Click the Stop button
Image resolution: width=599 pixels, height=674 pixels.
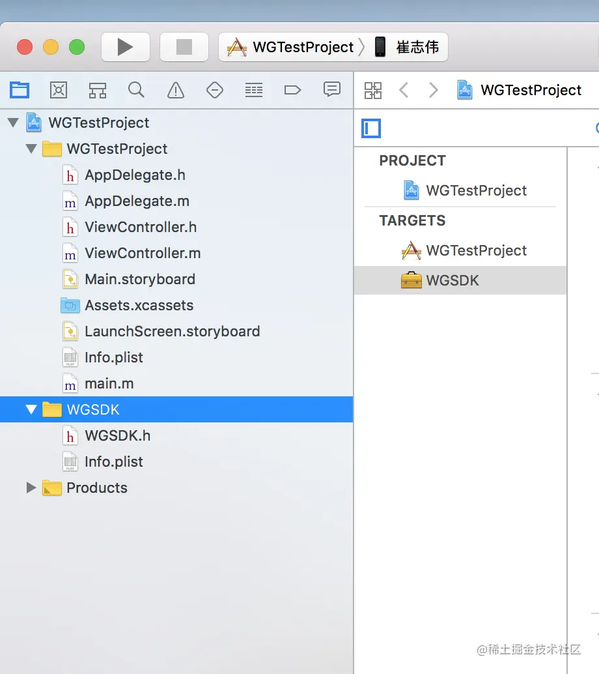pyautogui.click(x=184, y=47)
